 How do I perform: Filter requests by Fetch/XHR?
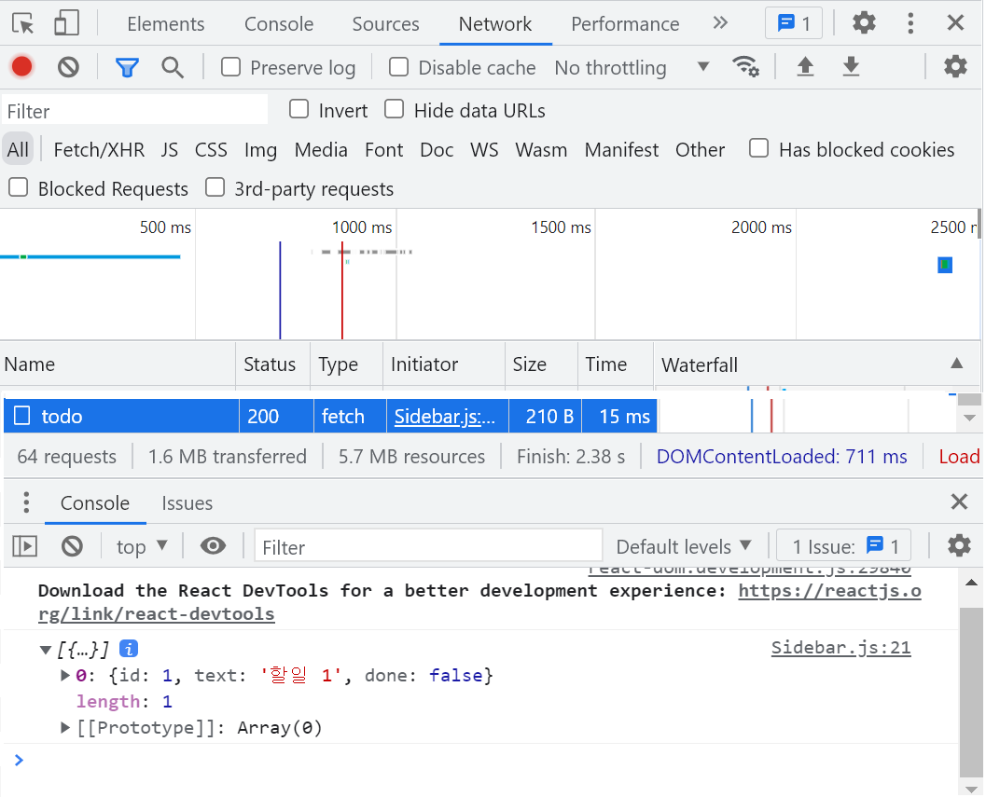point(99,149)
